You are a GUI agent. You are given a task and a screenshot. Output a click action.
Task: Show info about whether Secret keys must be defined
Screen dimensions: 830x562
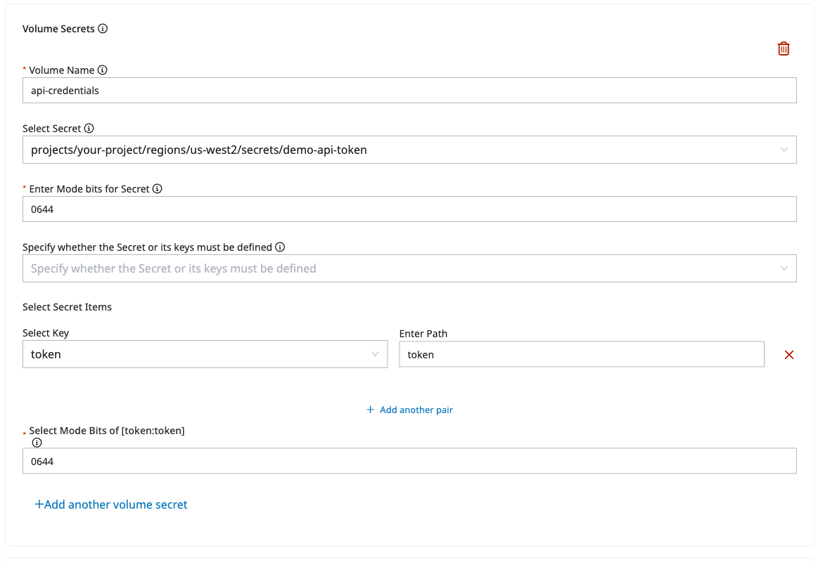(x=280, y=247)
